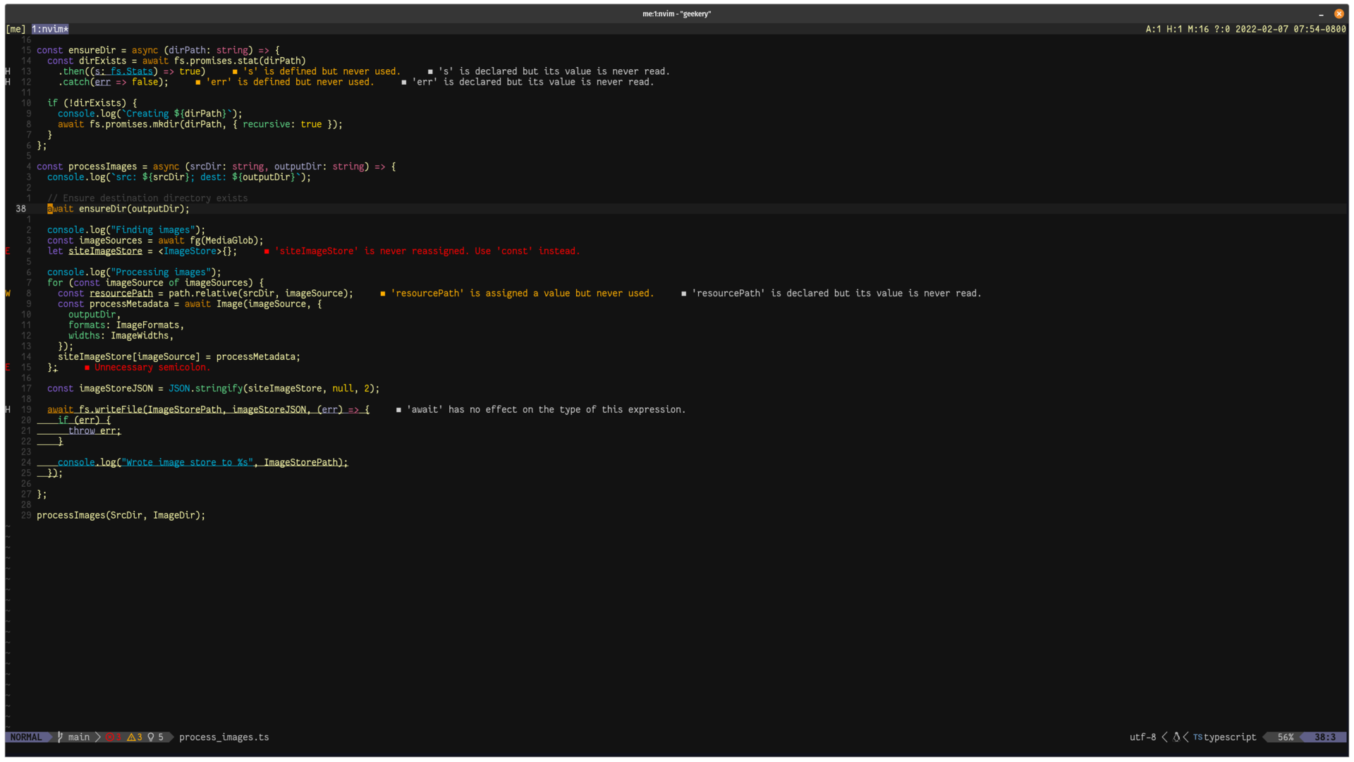Click the 56% file position indicator
The height and width of the screenshot is (762, 1354).
[1286, 737]
